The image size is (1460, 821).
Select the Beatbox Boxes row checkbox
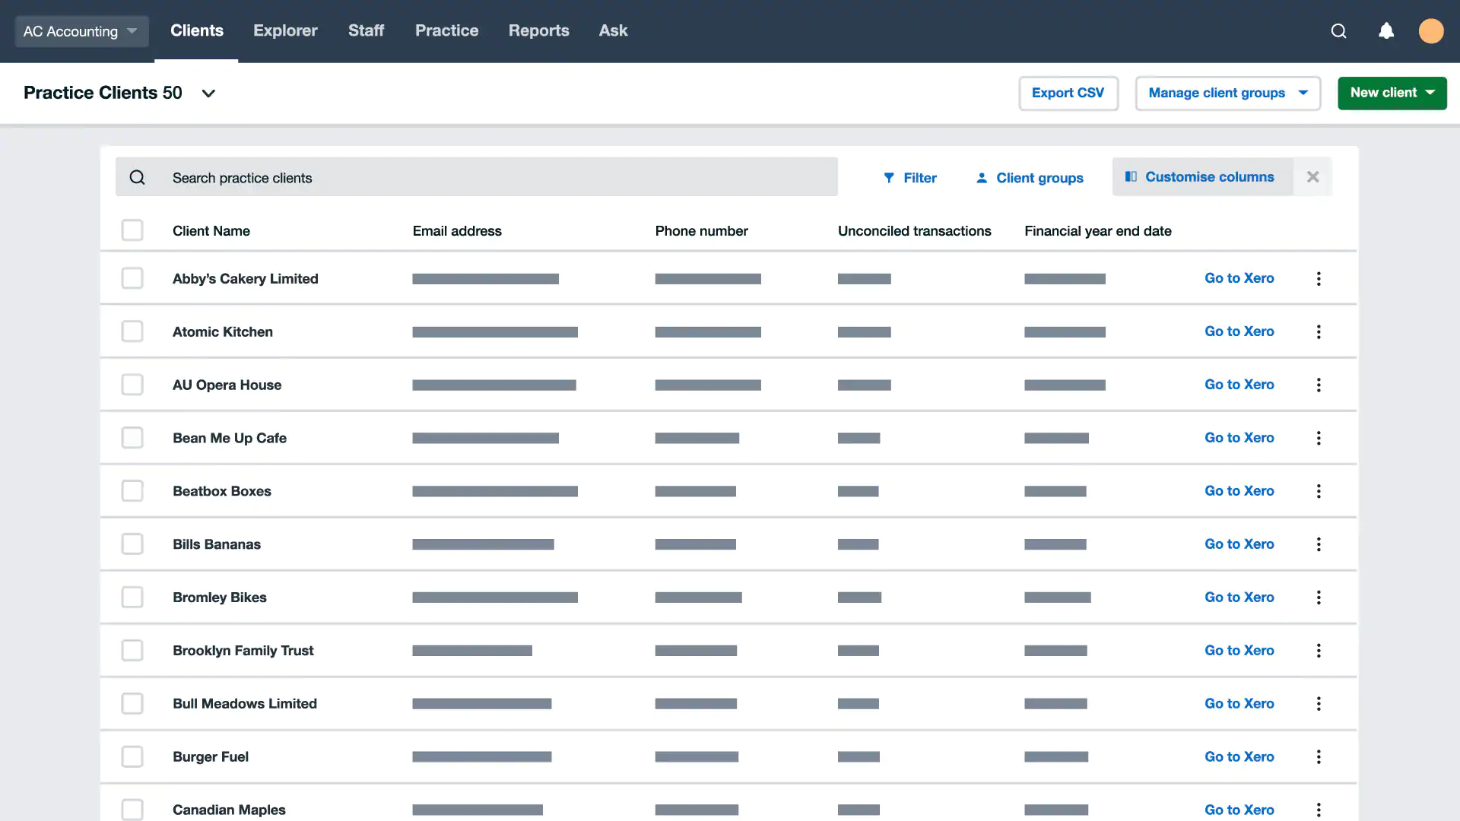coord(132,491)
